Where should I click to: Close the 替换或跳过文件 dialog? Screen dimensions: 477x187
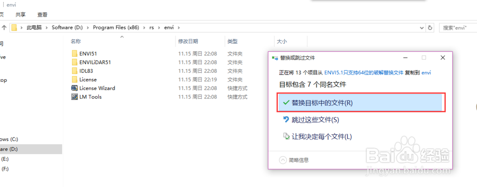pos(443,58)
